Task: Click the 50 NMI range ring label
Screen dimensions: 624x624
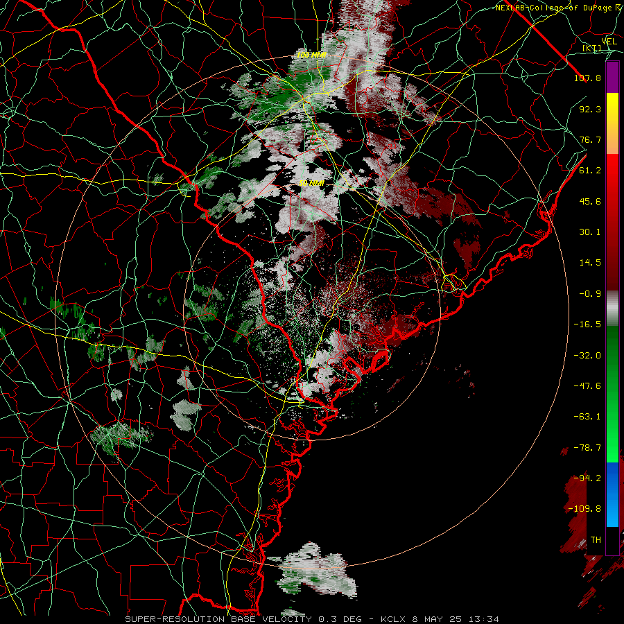Action: (311, 183)
